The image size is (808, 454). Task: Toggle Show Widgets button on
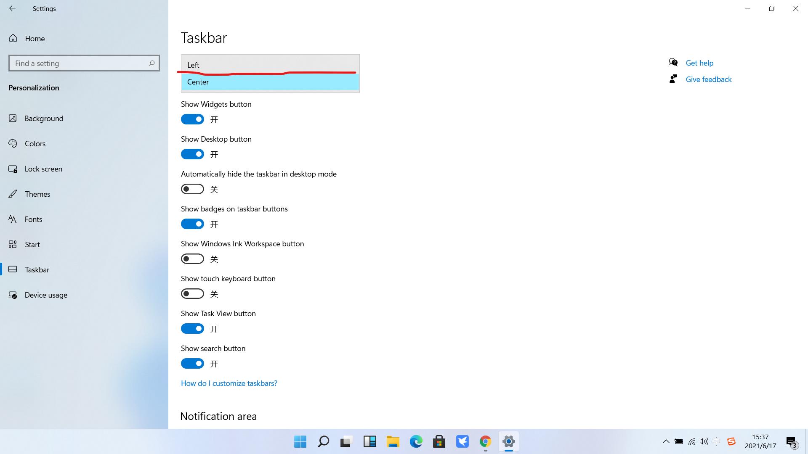coord(193,119)
